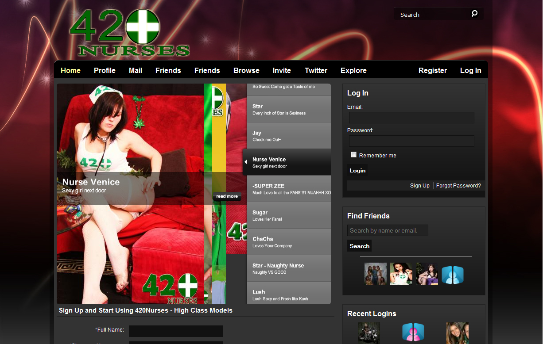Open the third Find Friends member thumbnail
Viewport: 543px width, 344px height.
427,274
